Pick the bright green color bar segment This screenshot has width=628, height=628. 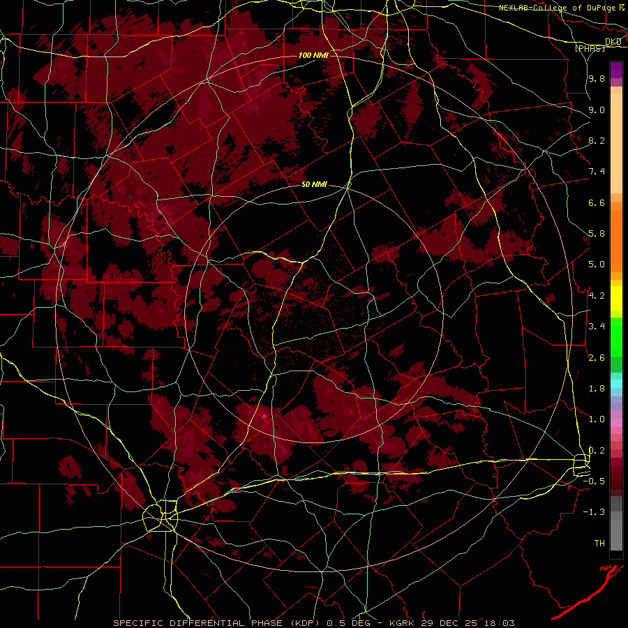616,336
